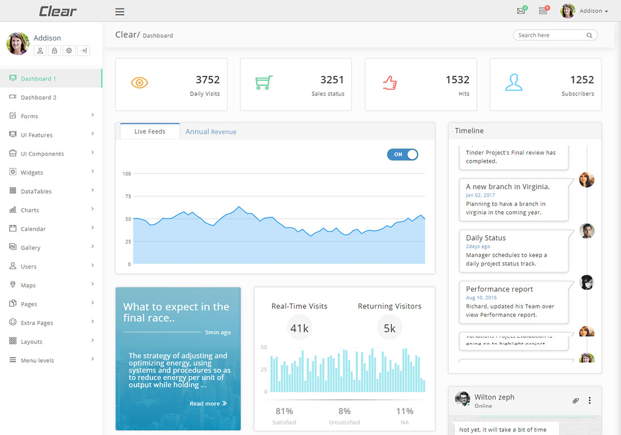This screenshot has width=621, height=435.
Task: Click the eye icon on the Daily Visits card
Action: 139,81
